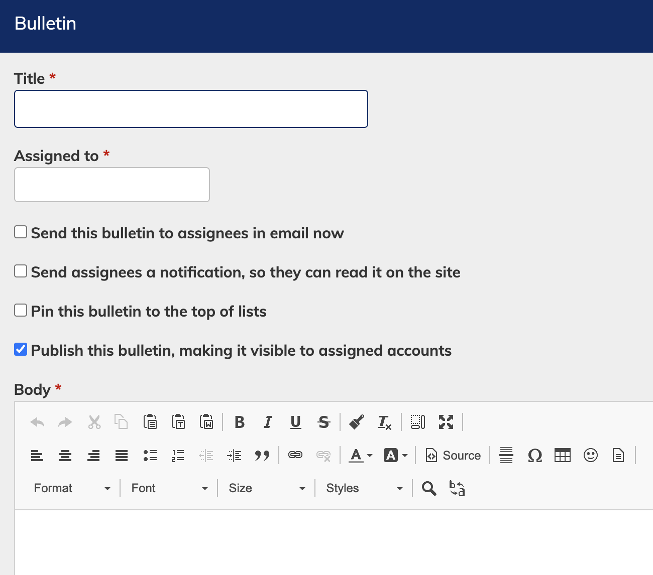Apply italic with the Italic icon
Viewport: 653px width, 575px height.
point(268,422)
